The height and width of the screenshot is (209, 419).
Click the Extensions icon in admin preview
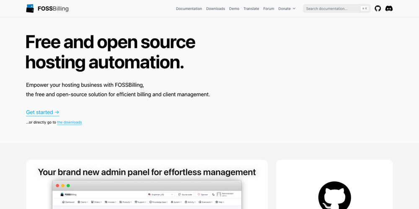200,202
